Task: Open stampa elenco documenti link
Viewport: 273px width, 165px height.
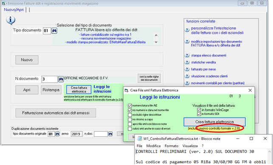Action: coord(208,55)
